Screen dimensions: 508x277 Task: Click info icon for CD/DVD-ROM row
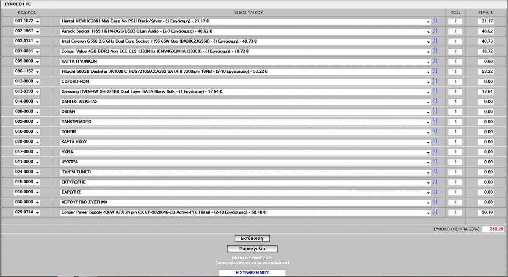(x=435, y=81)
